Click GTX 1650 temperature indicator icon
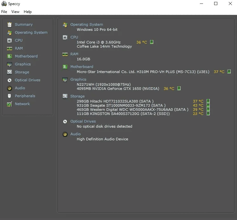 point(179,88)
